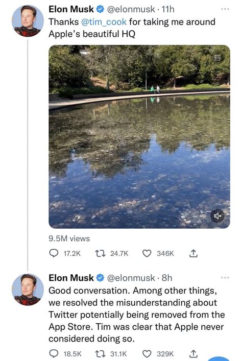Image resolution: width=242 pixels, height=361 pixels.
Task: Open more options on second tweet
Action: (x=225, y=278)
